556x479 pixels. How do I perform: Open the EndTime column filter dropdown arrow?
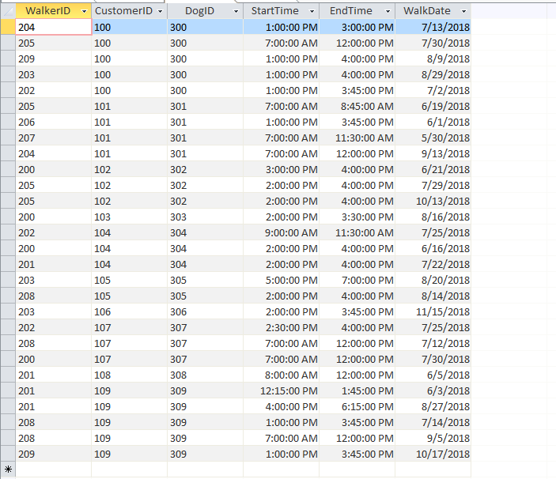tap(388, 11)
